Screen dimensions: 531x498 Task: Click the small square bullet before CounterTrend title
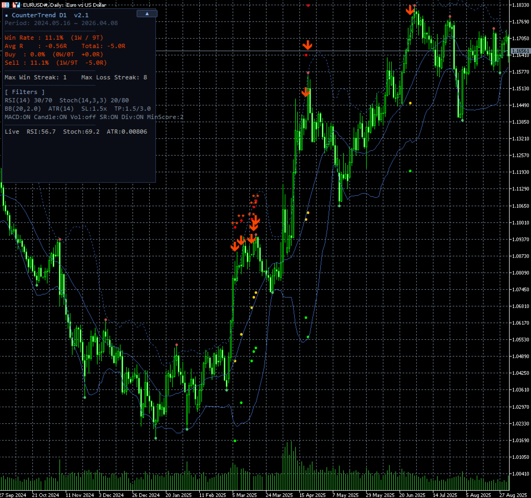(6, 16)
